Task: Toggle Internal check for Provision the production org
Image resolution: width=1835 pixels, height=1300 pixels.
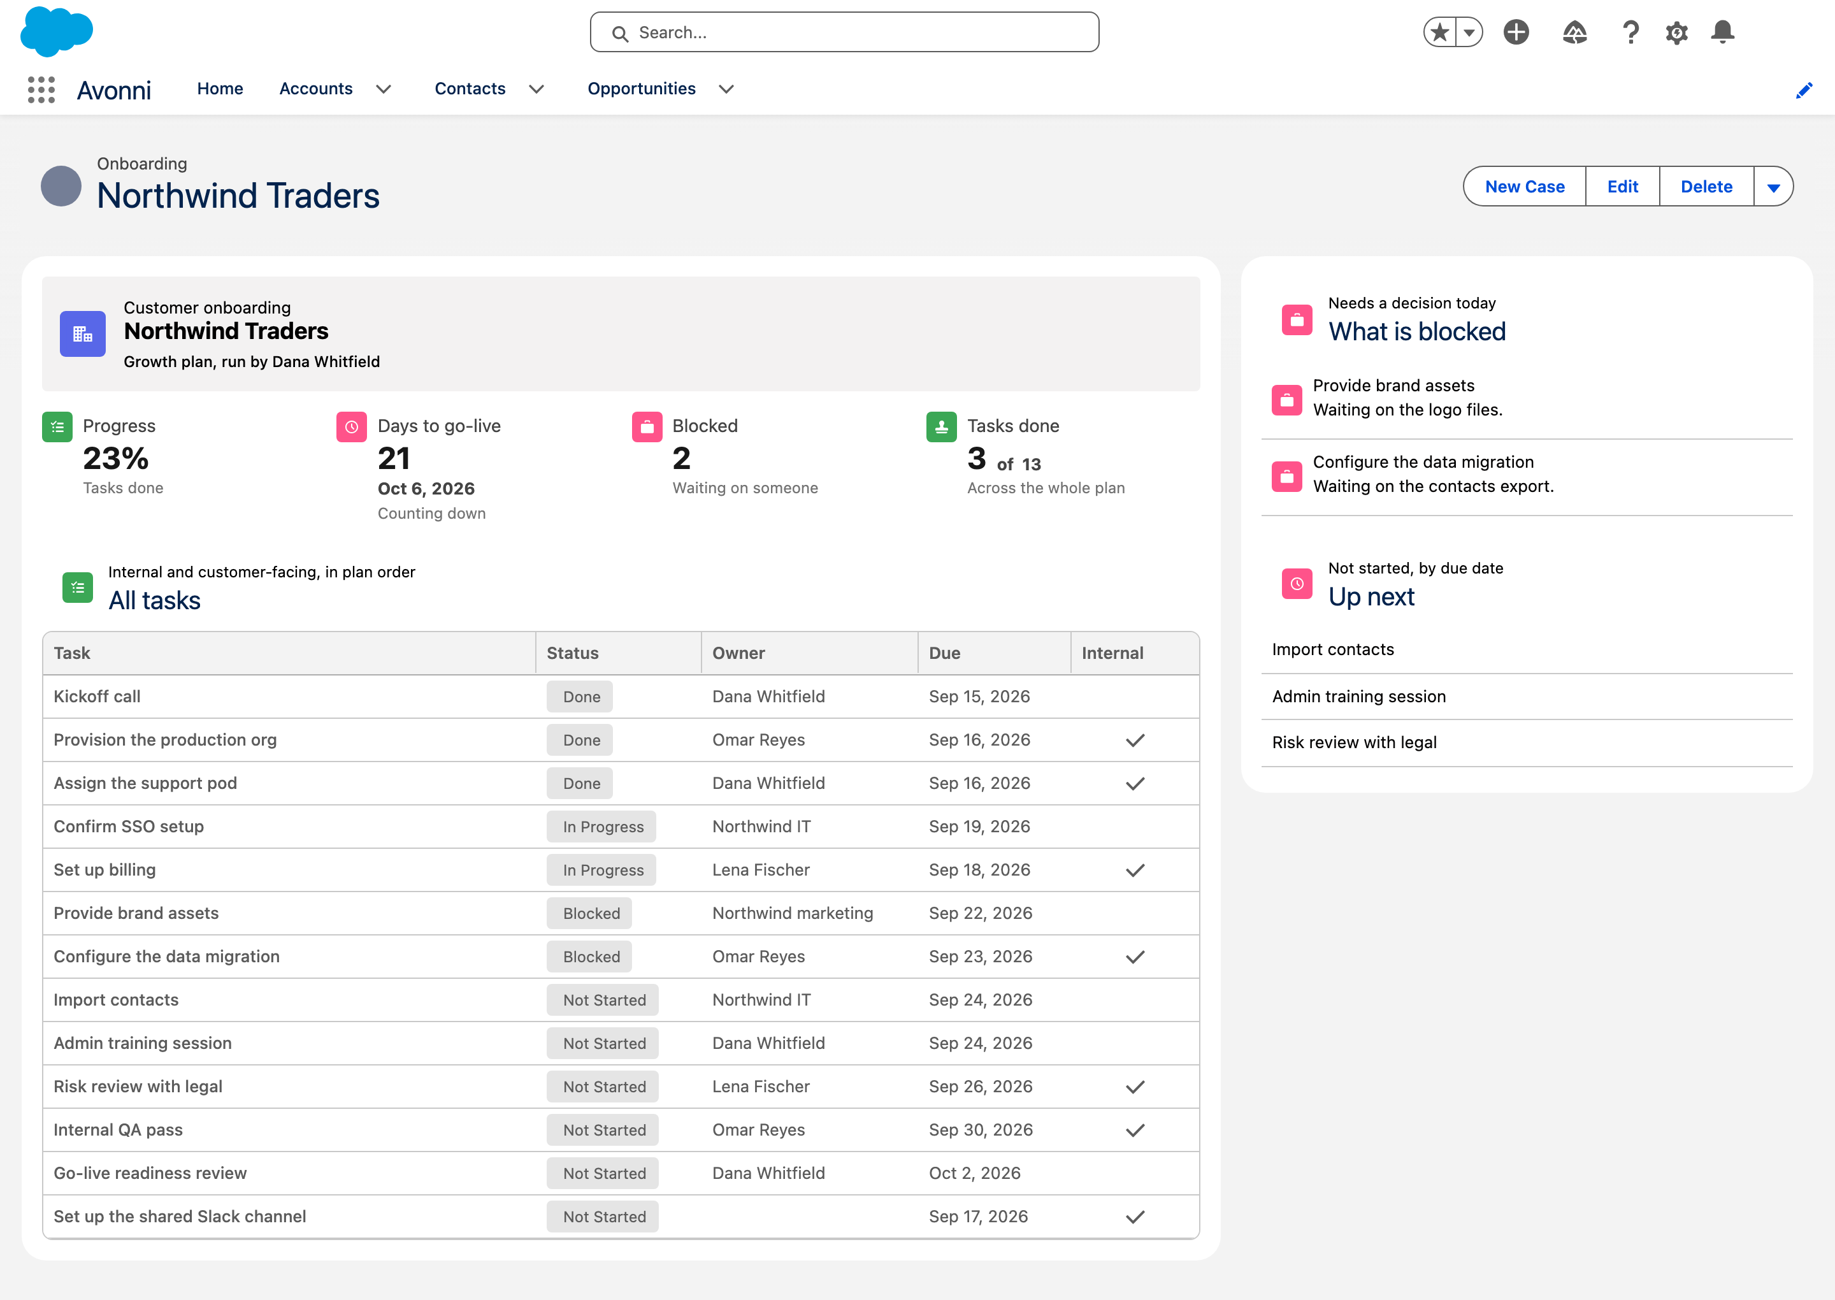Action: coord(1135,740)
